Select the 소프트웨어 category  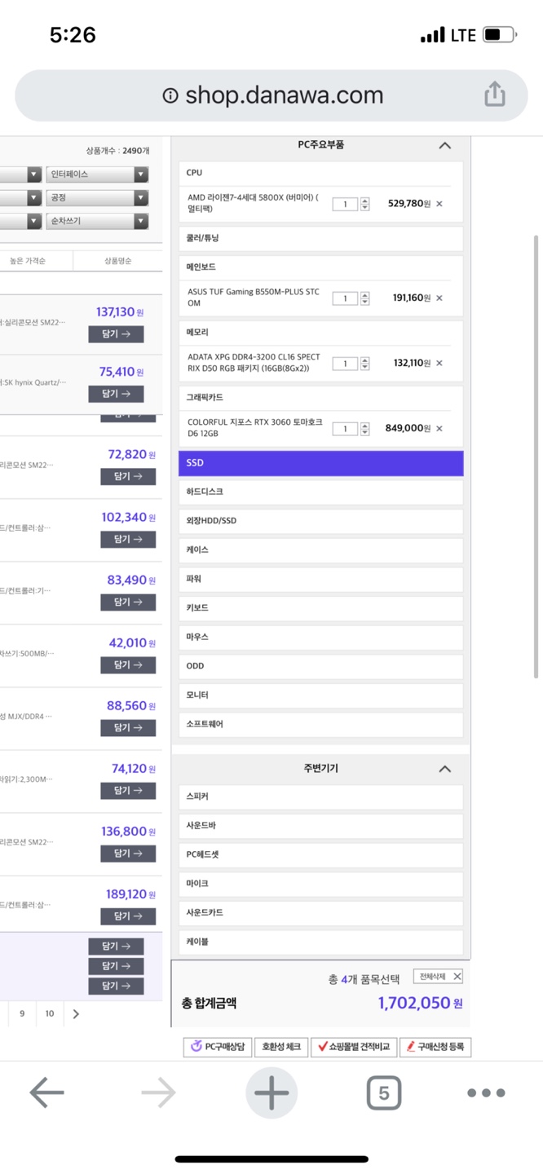[x=320, y=724]
